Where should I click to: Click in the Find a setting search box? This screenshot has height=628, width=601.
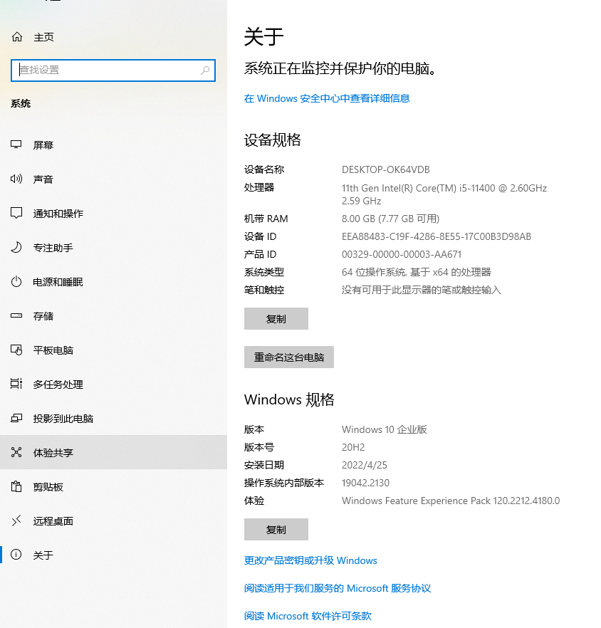coord(107,70)
